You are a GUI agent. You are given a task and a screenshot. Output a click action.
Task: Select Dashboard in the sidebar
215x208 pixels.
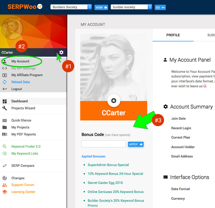pyautogui.click(x=20, y=101)
